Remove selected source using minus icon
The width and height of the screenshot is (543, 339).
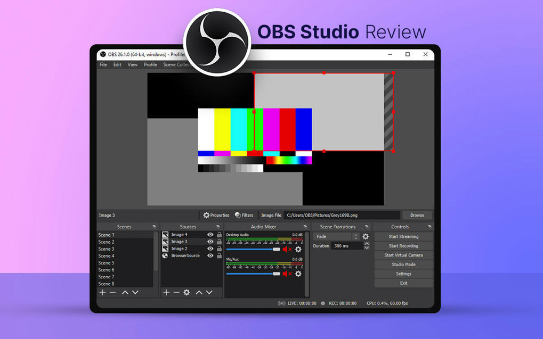[176, 292]
